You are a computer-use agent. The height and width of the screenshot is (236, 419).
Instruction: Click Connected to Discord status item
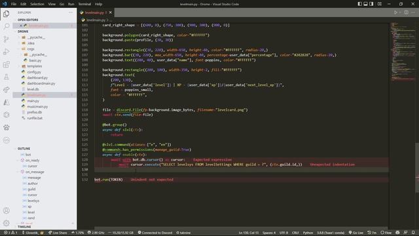click(x=155, y=233)
